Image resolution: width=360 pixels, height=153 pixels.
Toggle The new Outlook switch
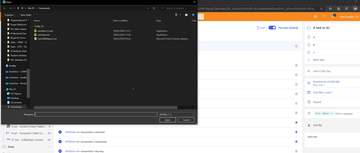272,28
